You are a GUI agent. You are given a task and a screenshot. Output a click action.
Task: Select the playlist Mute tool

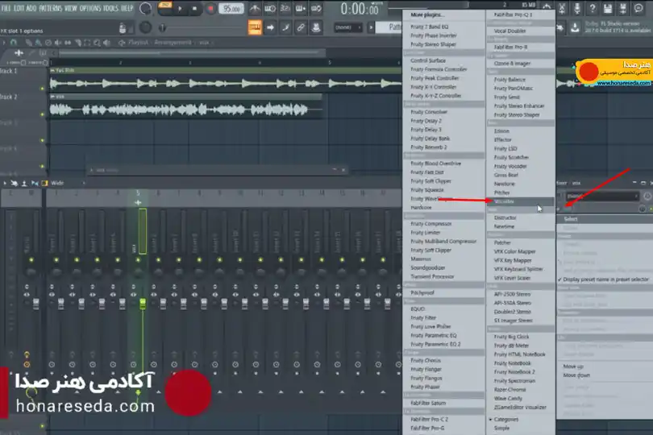(x=58, y=43)
